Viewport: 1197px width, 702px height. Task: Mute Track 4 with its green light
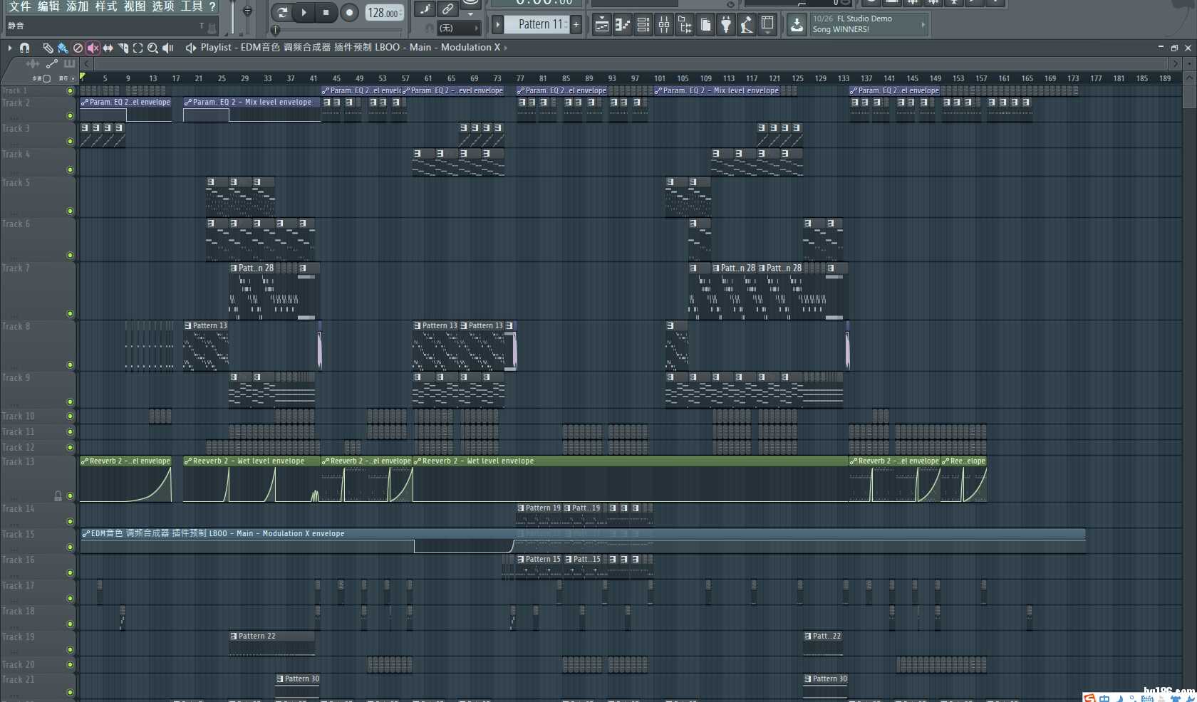point(70,169)
